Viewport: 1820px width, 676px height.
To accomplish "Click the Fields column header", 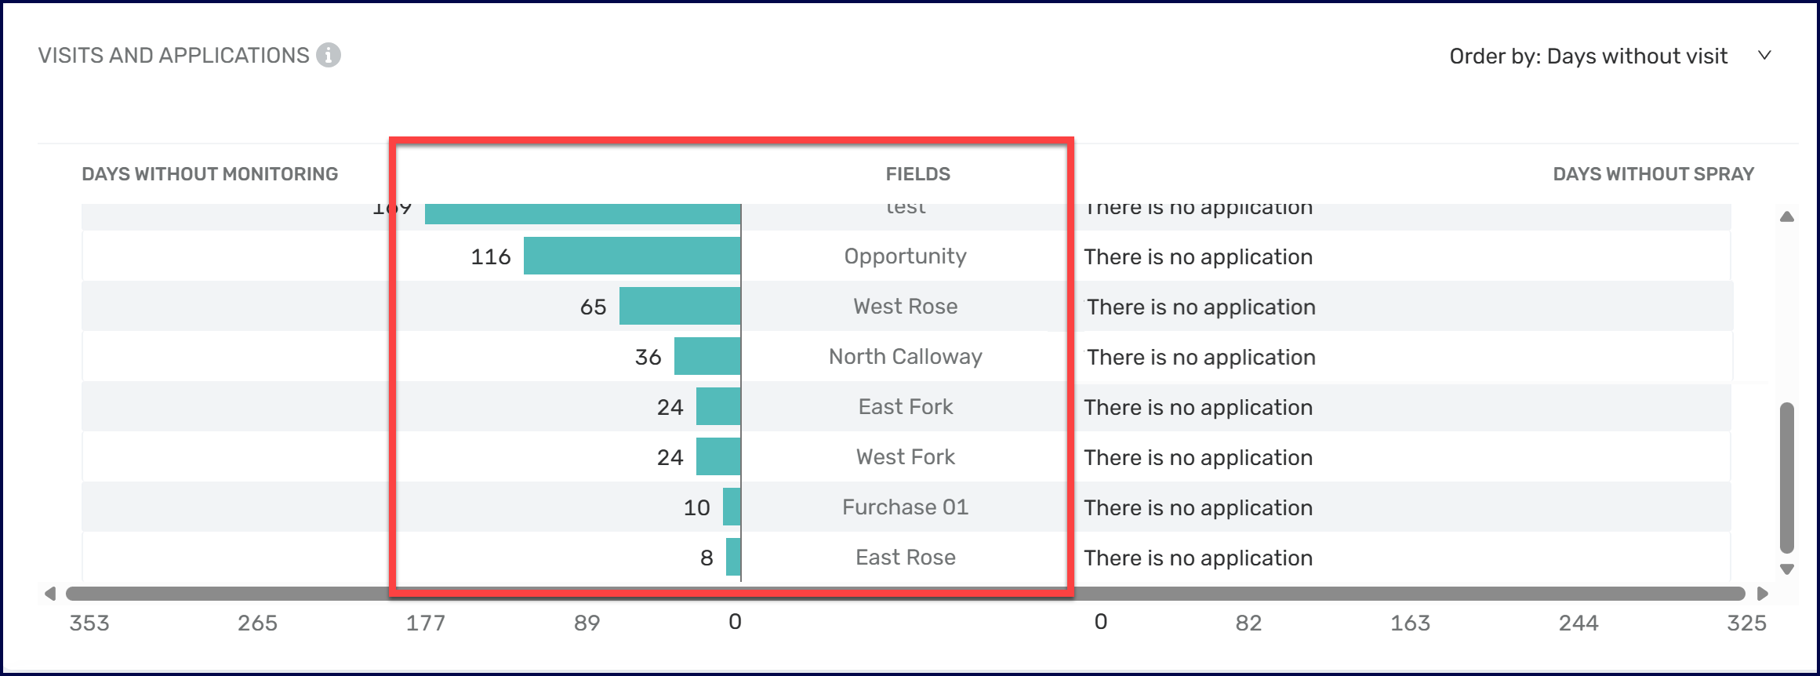I will pyautogui.click(x=917, y=174).
